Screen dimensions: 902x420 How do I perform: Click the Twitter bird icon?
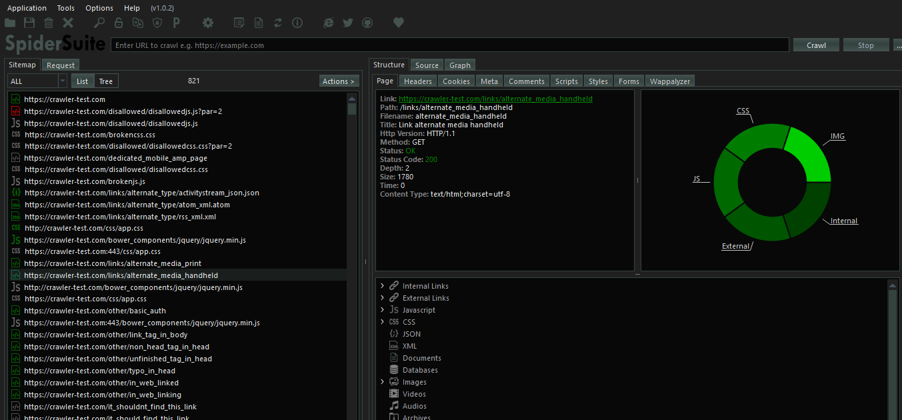[x=347, y=23]
